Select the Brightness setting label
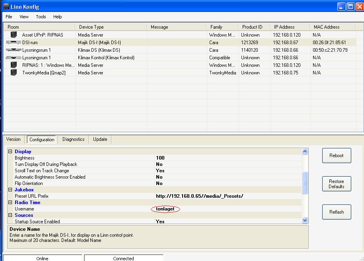 [25, 158]
